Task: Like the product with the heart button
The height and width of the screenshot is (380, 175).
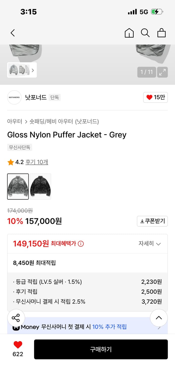Action: (x=17, y=345)
